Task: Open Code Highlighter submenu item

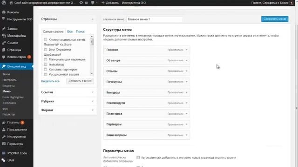Action: click(13, 97)
